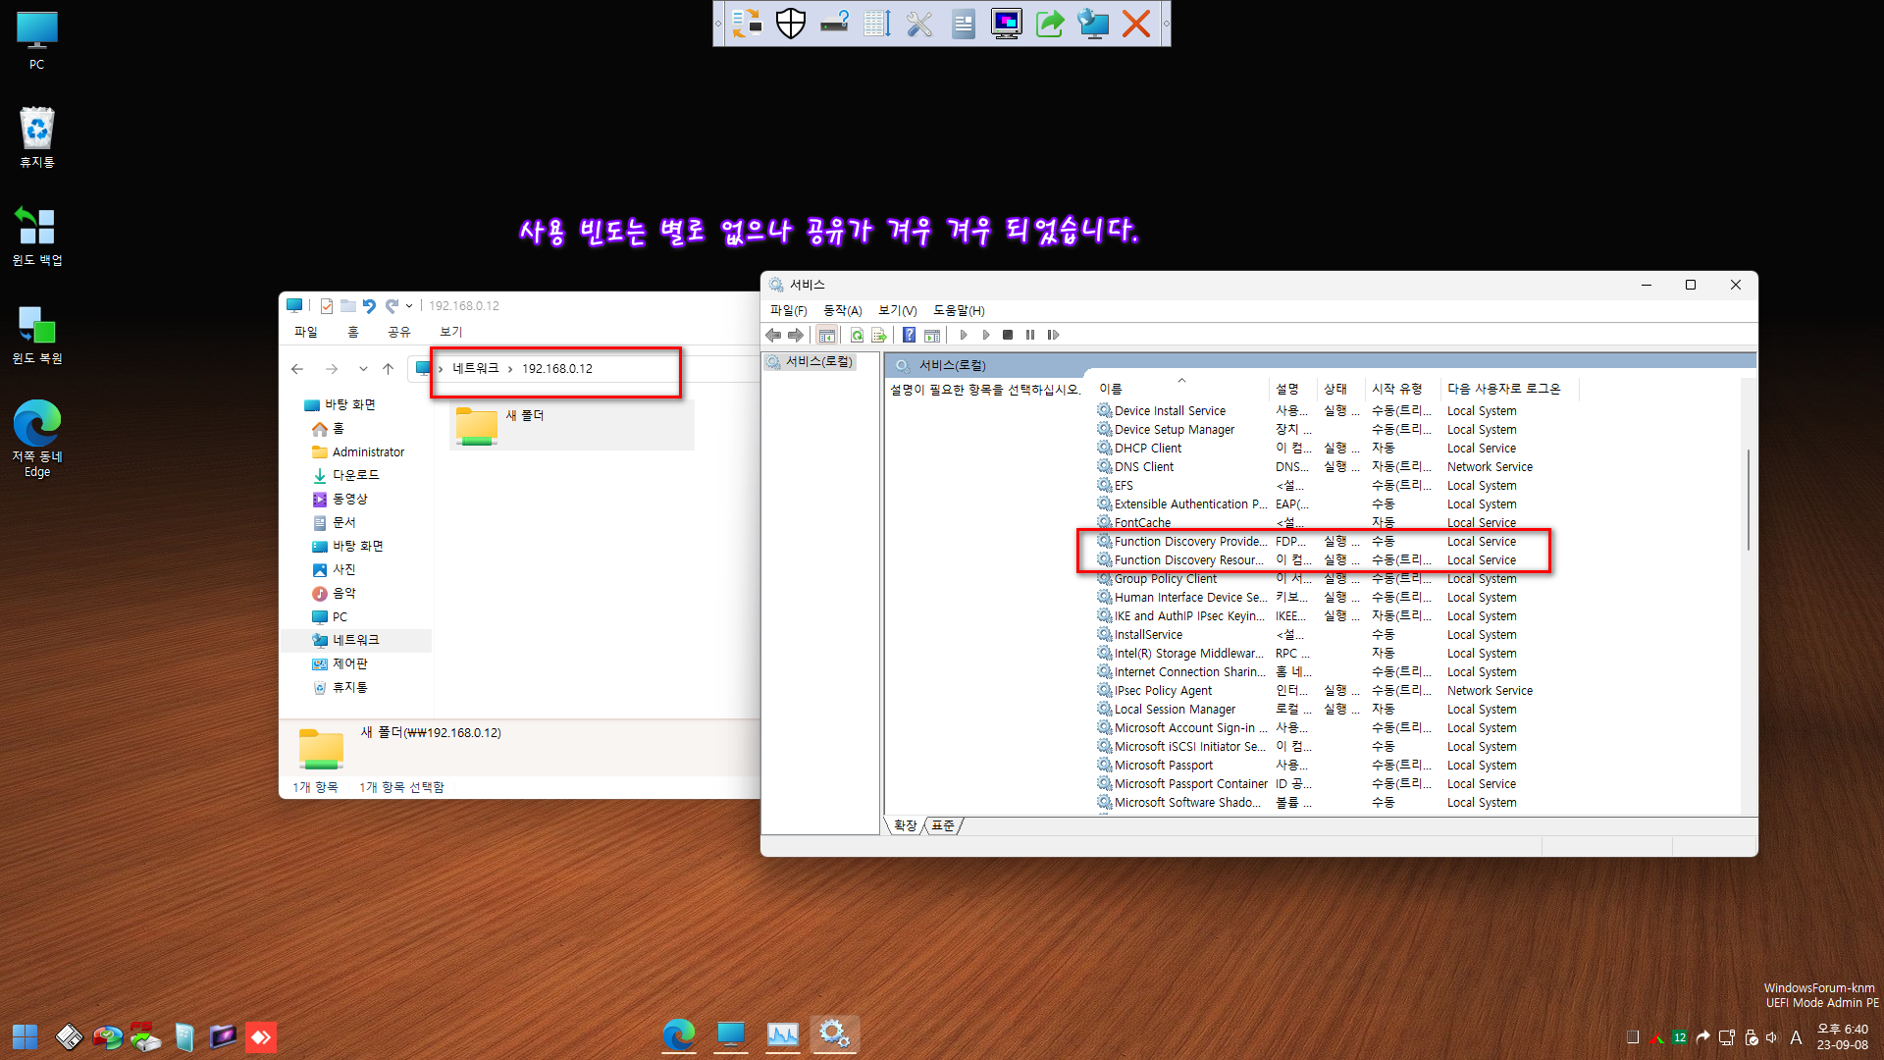The image size is (1884, 1060).
Task: Click safely remove USB icon in tray
Action: 1752,1037
